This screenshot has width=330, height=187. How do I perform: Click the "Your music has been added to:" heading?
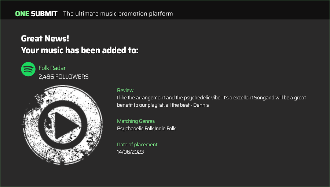click(80, 50)
